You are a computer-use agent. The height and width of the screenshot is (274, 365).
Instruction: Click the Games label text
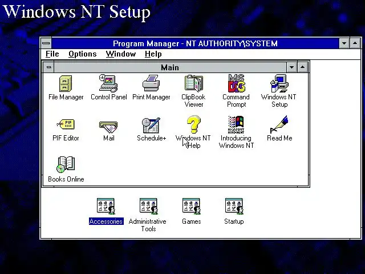click(x=192, y=221)
